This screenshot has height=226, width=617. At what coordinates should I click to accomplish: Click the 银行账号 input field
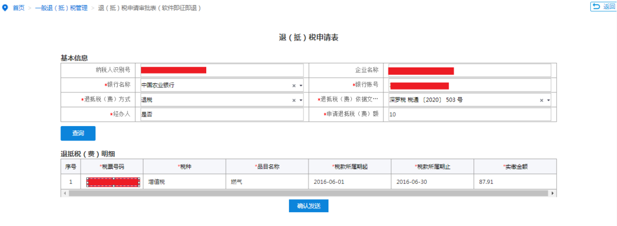click(470, 85)
